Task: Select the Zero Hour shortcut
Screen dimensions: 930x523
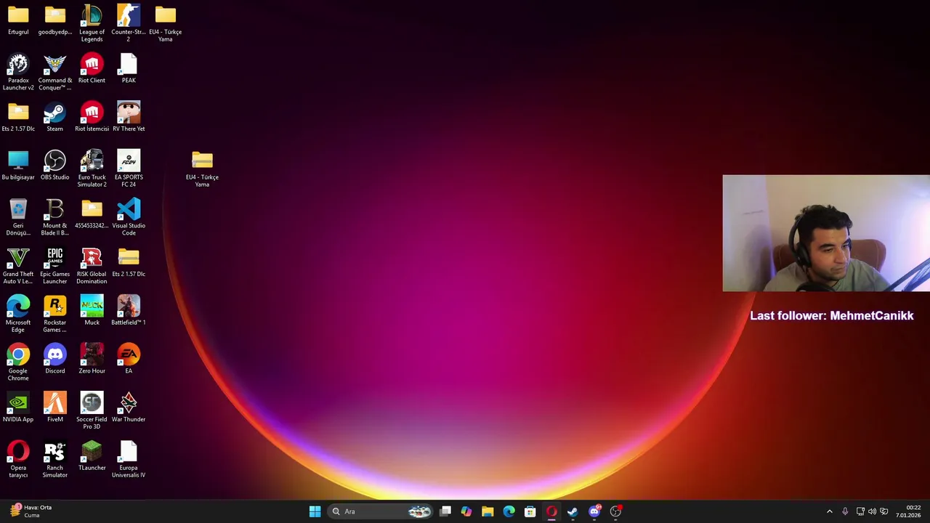Action: pyautogui.click(x=92, y=360)
